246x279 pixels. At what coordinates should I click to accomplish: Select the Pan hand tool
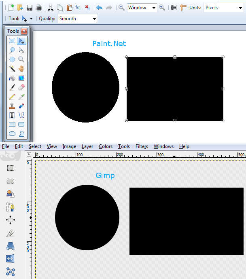click(x=21, y=69)
